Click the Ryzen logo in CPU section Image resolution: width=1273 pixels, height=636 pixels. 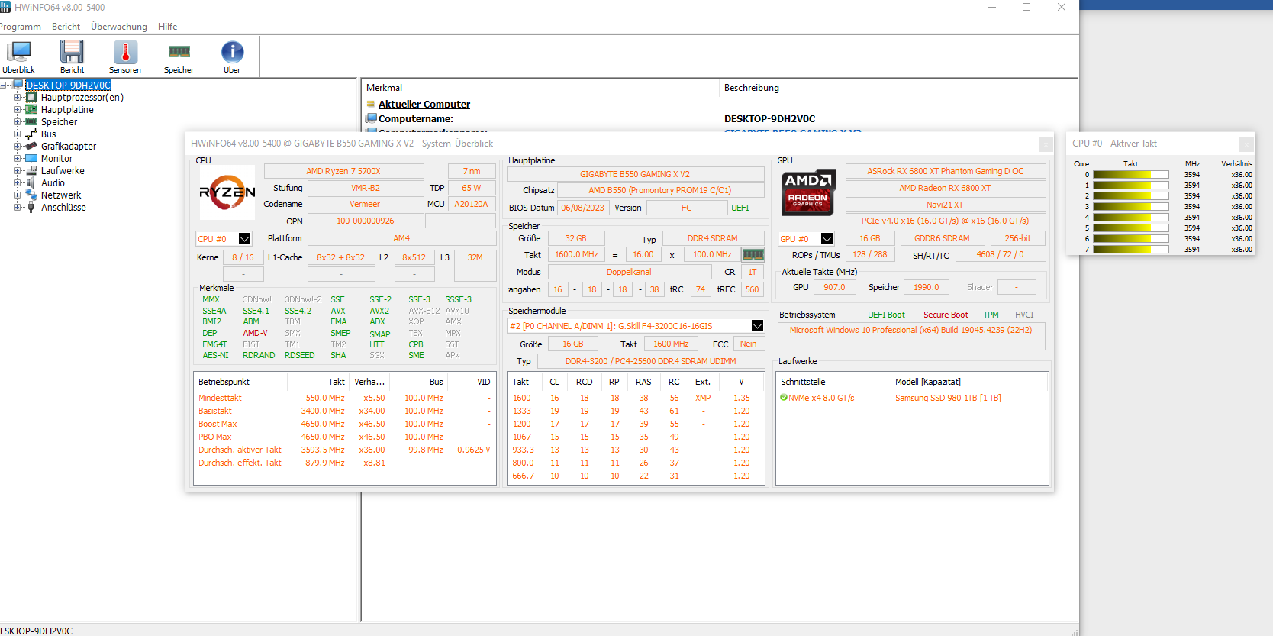227,192
